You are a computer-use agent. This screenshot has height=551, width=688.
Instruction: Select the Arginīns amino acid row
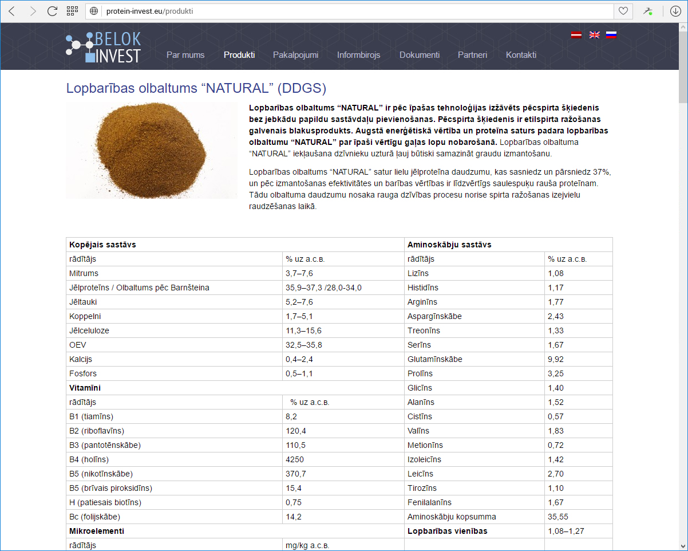click(x=508, y=302)
